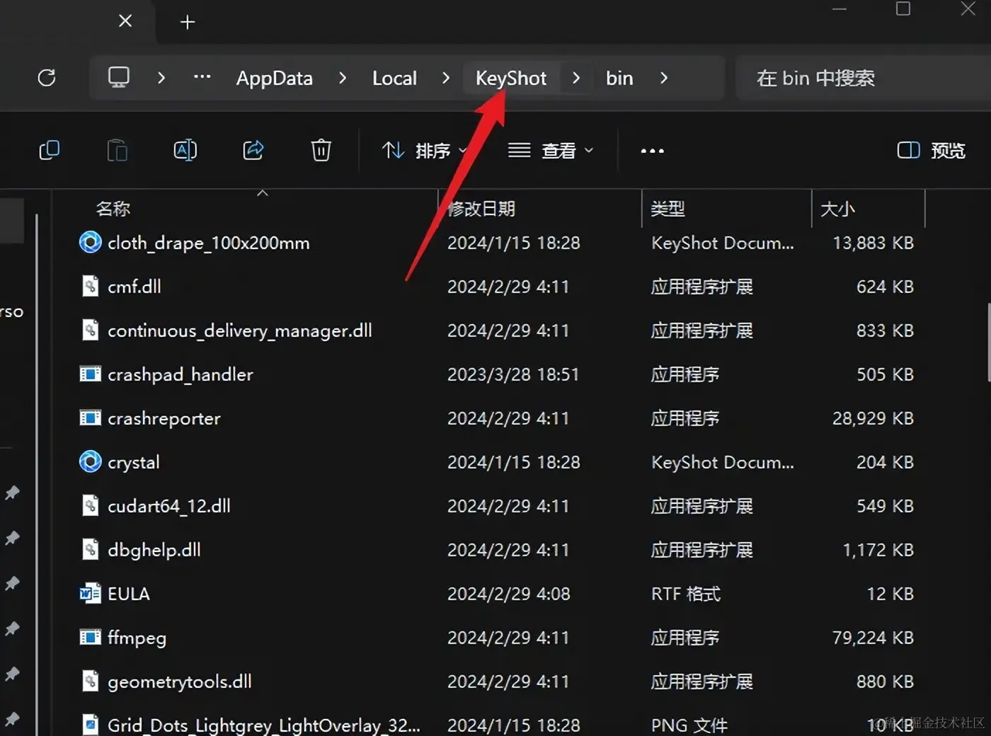Click the date 2023/3/28 18:51
This screenshot has width=991, height=736.
click(x=513, y=374)
